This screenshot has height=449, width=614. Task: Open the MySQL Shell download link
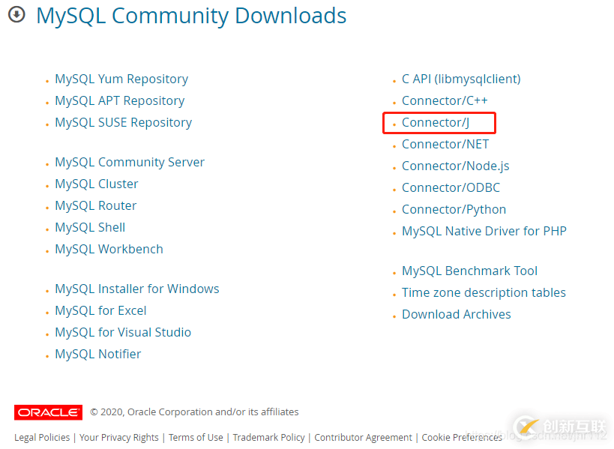(90, 227)
